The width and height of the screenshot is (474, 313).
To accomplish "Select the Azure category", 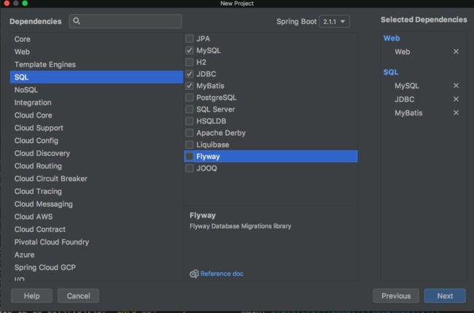I will pyautogui.click(x=96, y=255).
